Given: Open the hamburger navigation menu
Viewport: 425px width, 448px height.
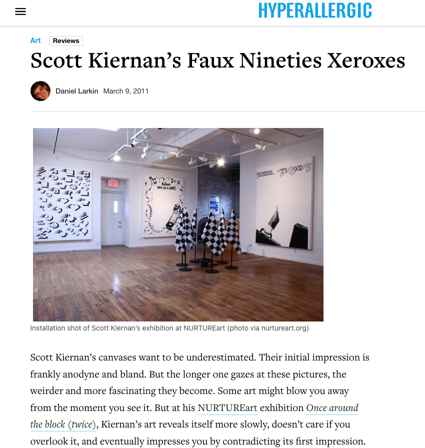Looking at the screenshot, I should tap(20, 11).
